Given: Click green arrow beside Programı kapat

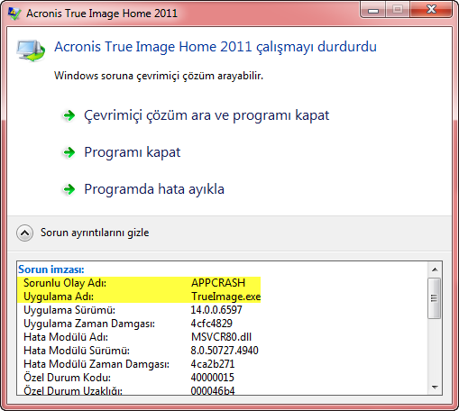Looking at the screenshot, I should pos(69,152).
